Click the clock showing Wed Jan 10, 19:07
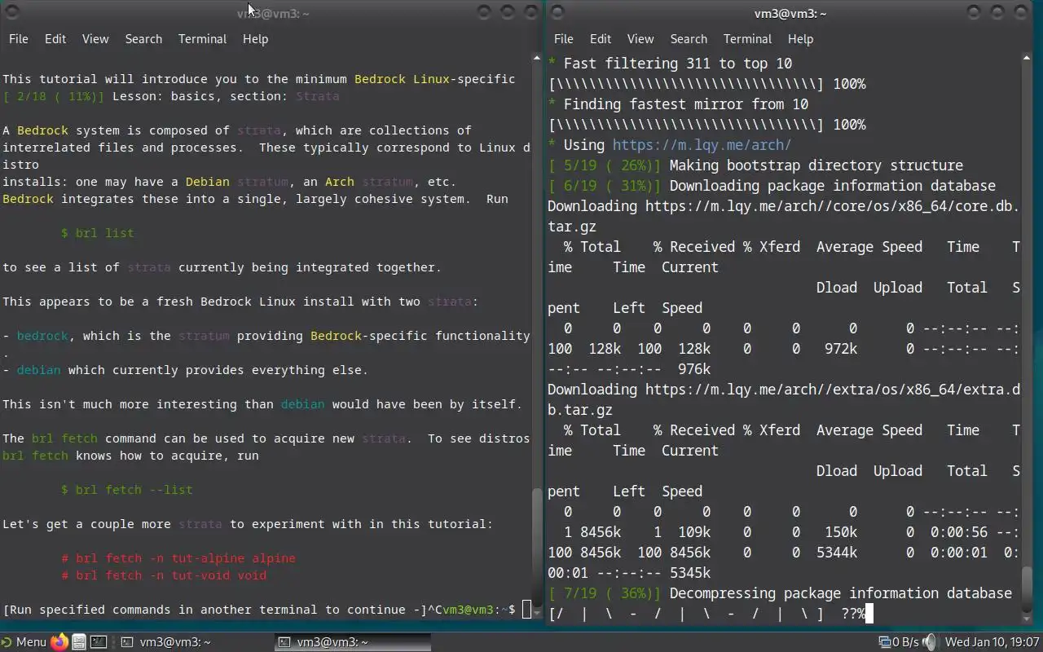 coord(992,641)
